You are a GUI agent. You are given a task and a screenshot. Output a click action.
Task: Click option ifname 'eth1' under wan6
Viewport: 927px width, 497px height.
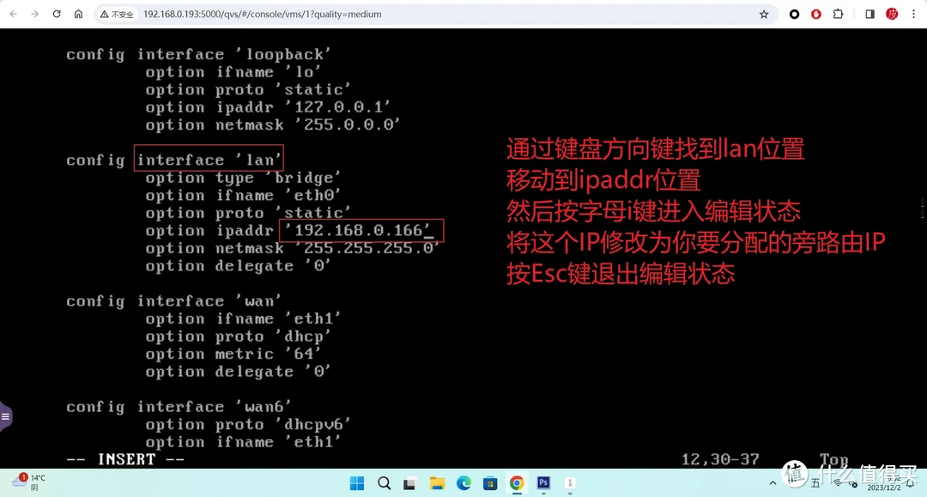point(243,443)
